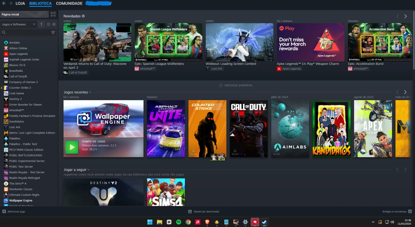415x227 pixels.
Task: Expand the Jogos e Softwares filter dropdown
Action: pyautogui.click(x=18, y=24)
